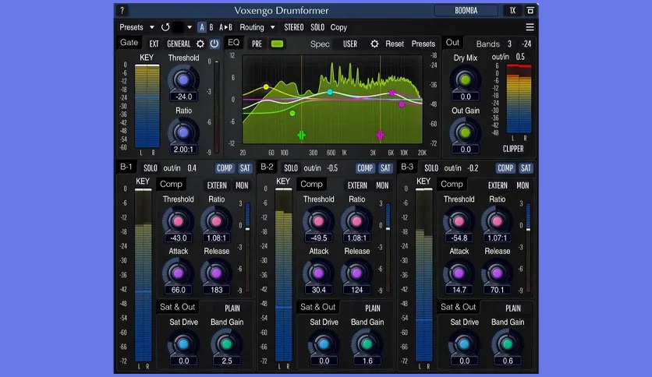Screen dimensions: 652x377
Task: Open the B-2 PLAIN saturation mode selector
Action: 373,308
